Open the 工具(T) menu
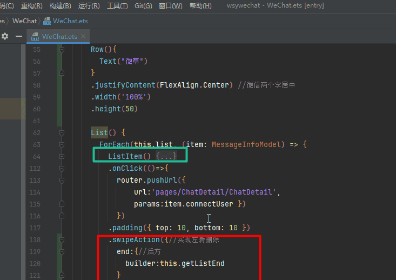Screen dimensions: 396x280 pos(117,6)
